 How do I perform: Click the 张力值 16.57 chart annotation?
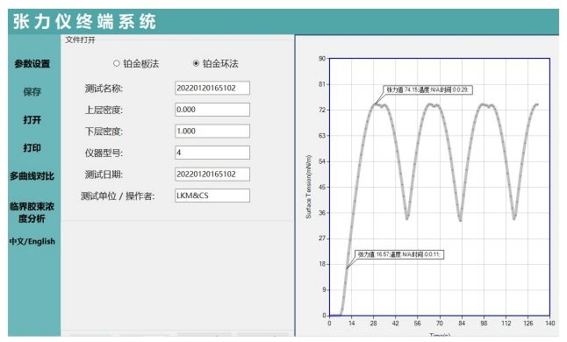point(399,254)
